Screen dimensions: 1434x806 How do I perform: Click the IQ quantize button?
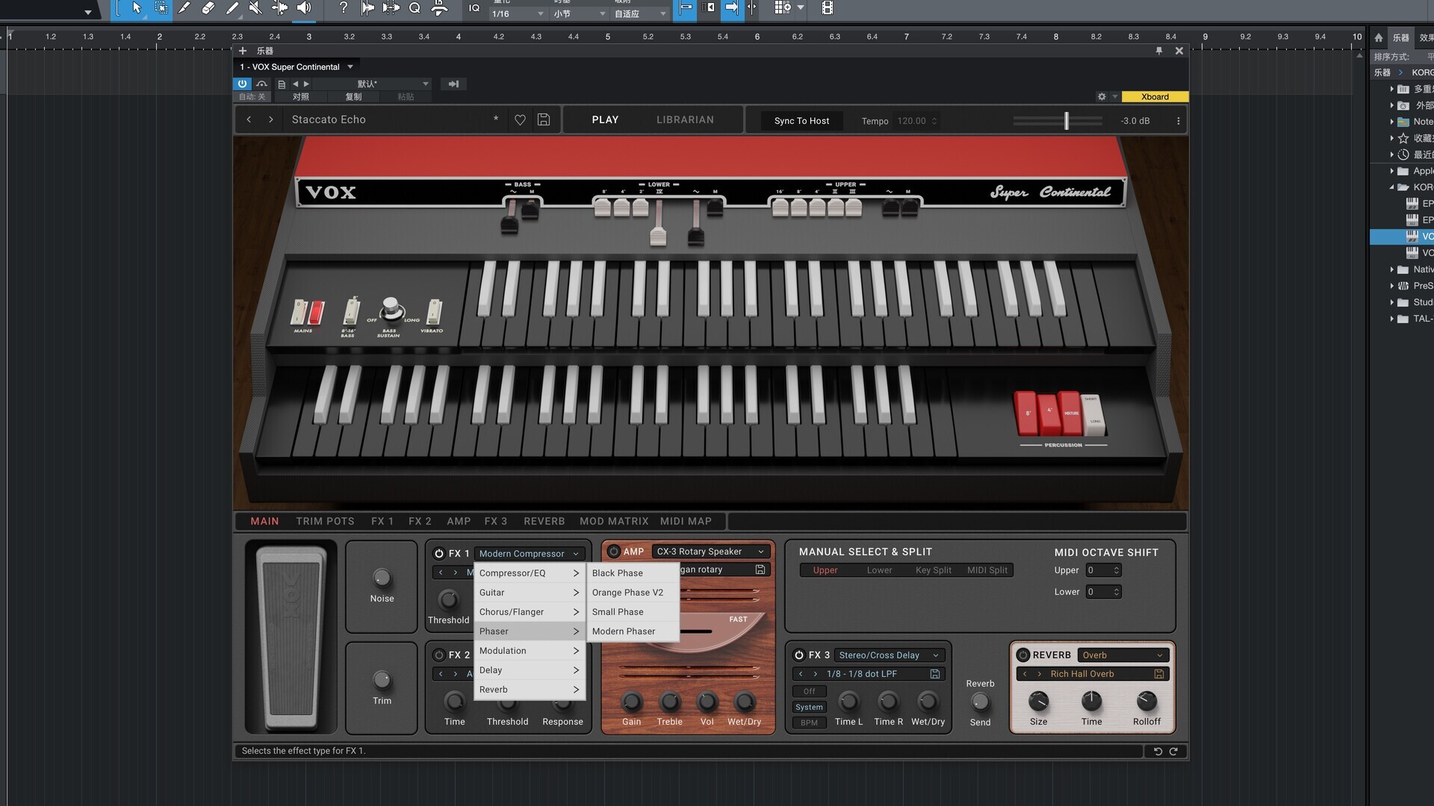474,8
